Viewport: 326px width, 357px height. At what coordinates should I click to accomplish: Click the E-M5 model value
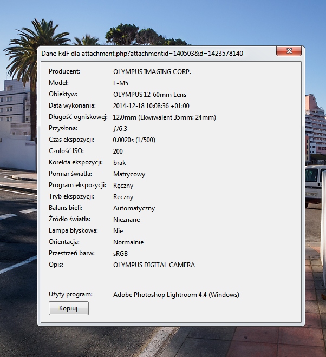coord(121,83)
